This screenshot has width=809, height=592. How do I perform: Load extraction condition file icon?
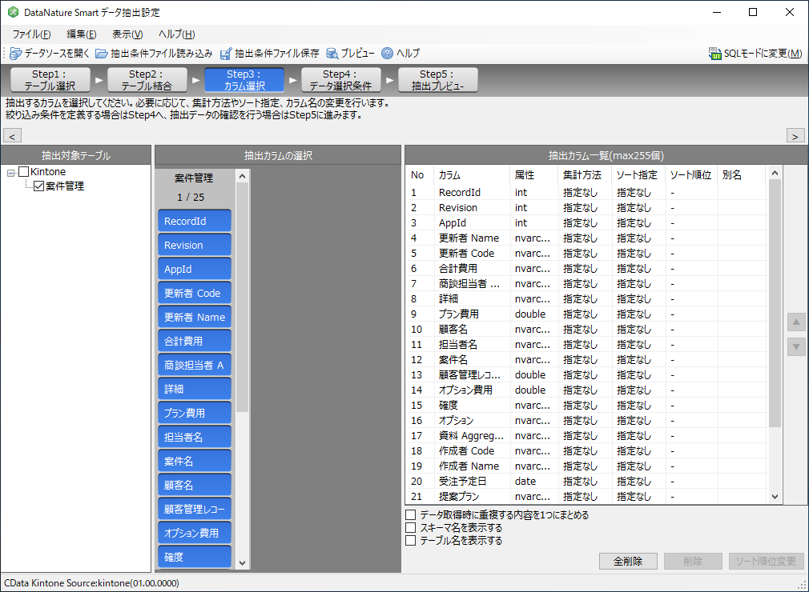coord(102,54)
